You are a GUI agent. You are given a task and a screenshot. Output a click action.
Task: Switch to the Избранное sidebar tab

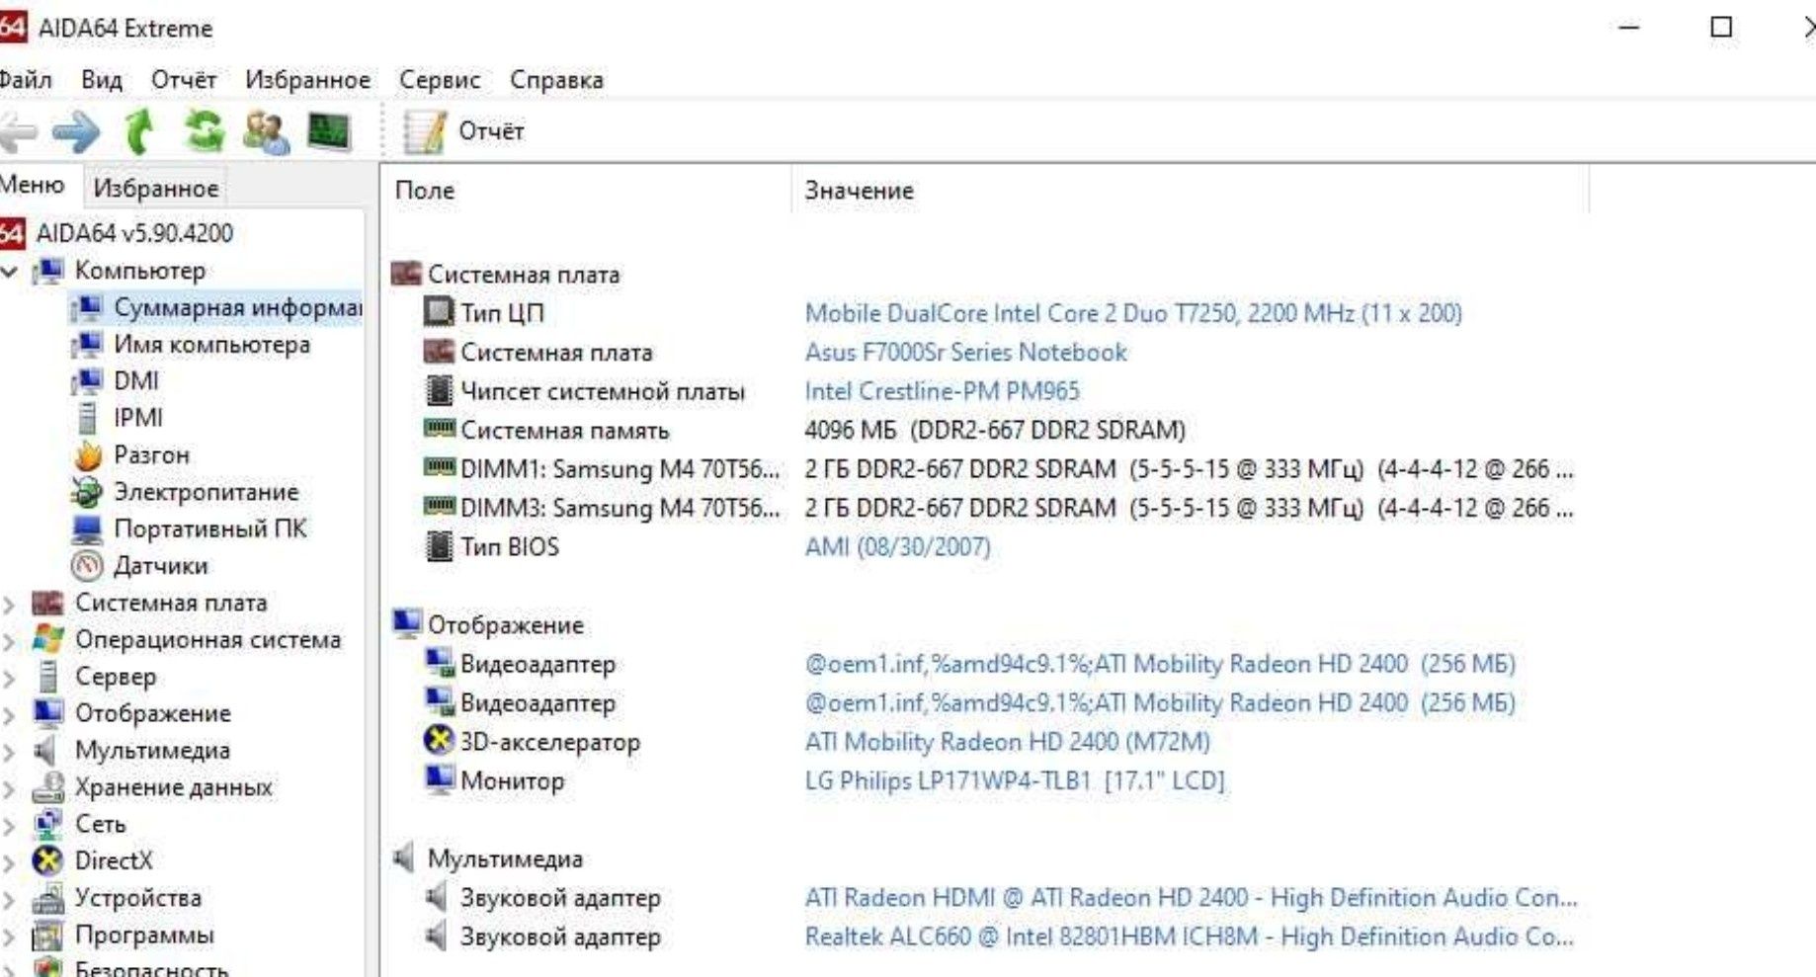point(155,188)
